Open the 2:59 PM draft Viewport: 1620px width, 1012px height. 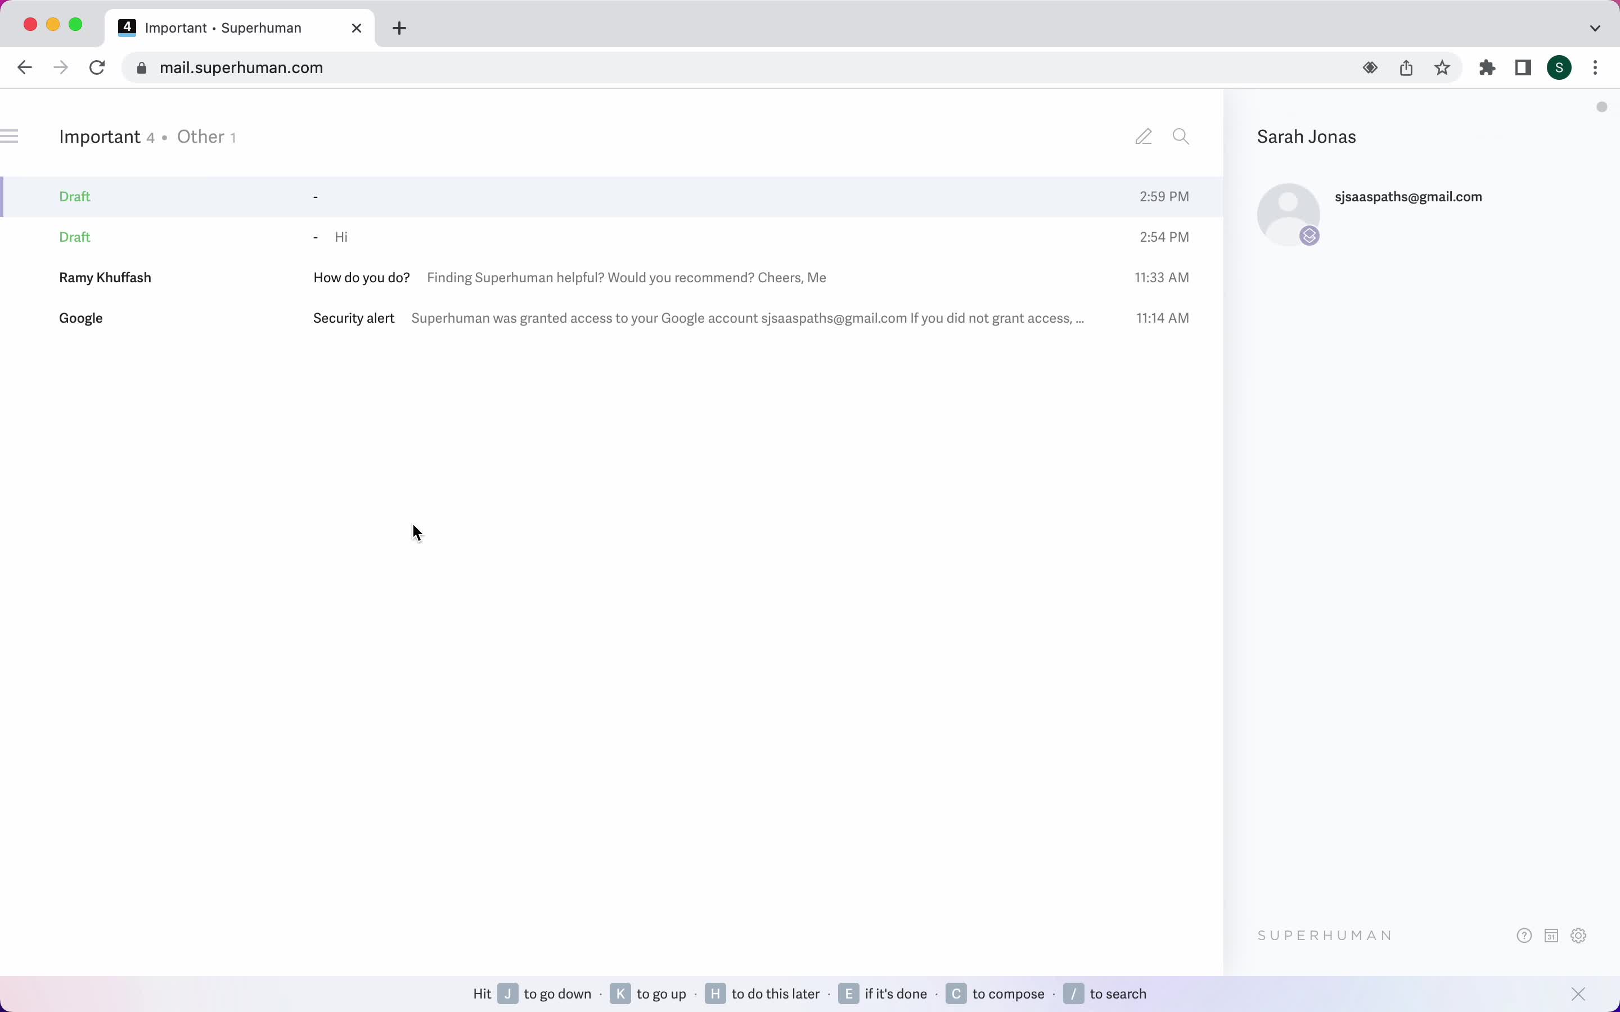click(x=612, y=197)
